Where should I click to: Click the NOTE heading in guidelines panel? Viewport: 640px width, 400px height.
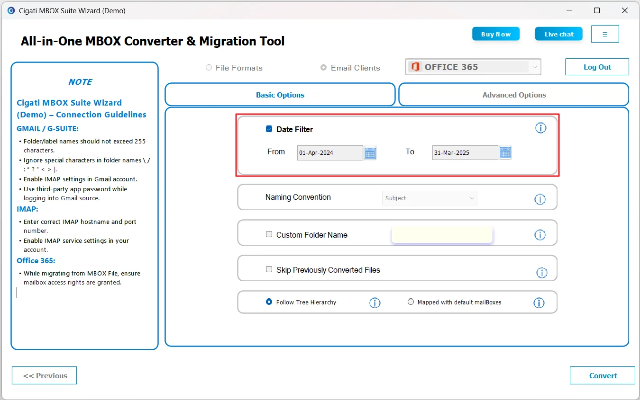click(80, 82)
